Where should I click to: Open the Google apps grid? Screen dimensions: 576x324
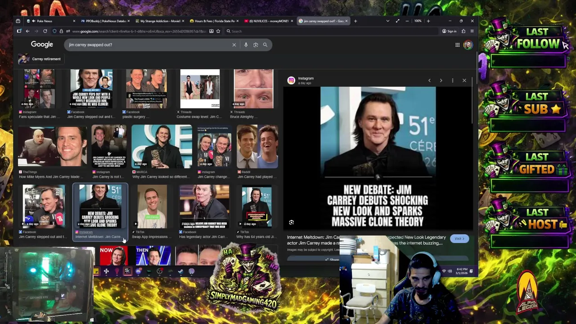[x=457, y=45]
